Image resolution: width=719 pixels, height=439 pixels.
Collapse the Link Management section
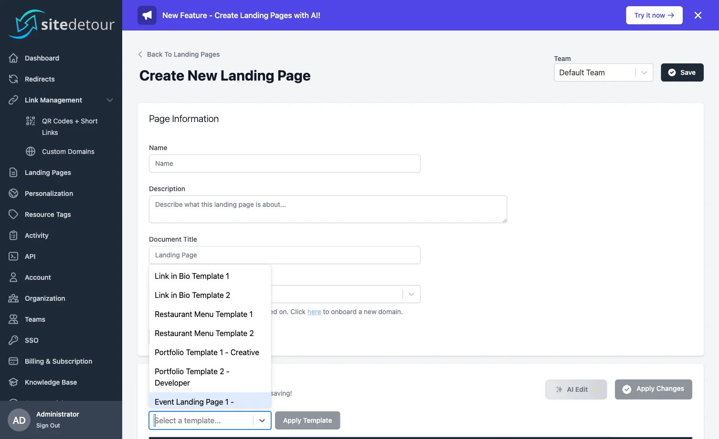110,100
